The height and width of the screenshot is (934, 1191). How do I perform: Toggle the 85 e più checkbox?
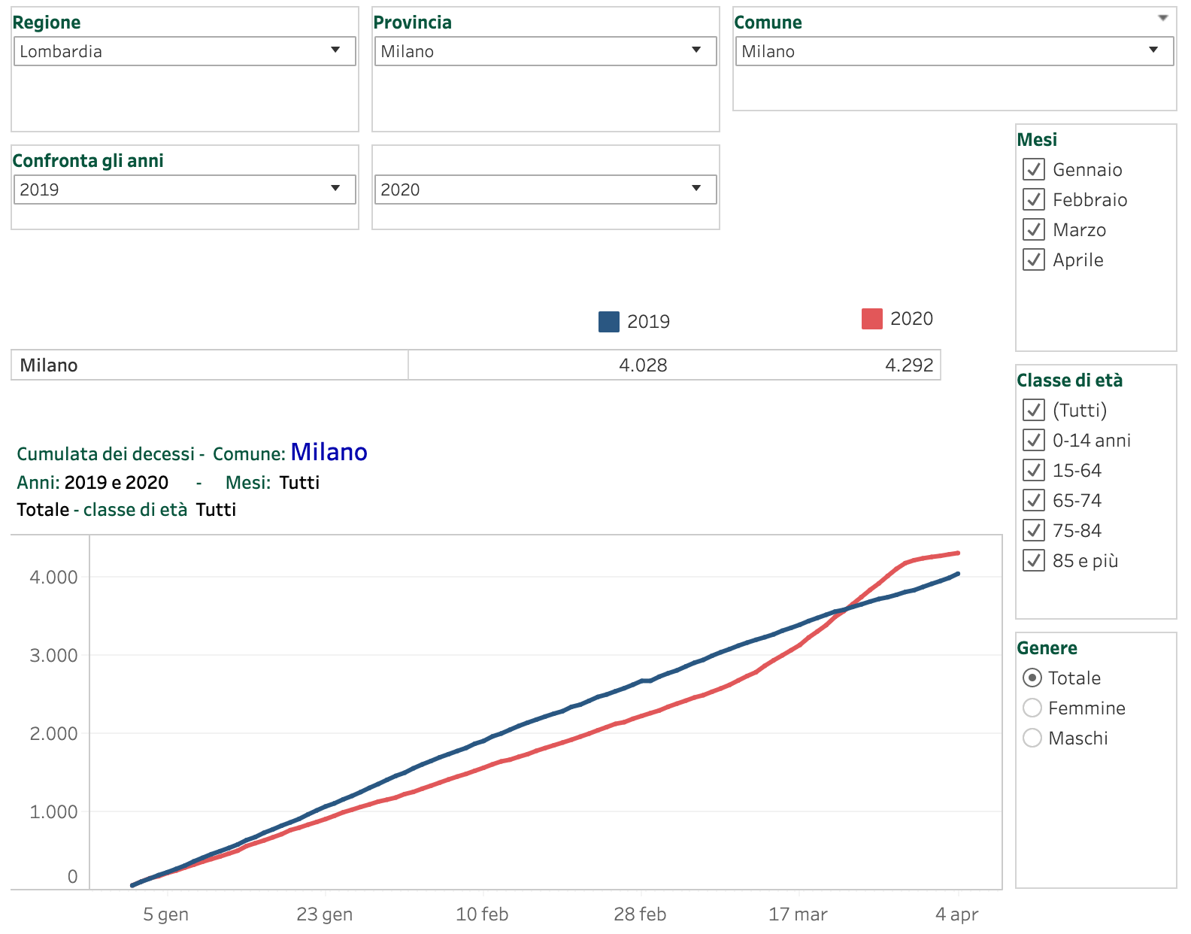coord(1034,560)
